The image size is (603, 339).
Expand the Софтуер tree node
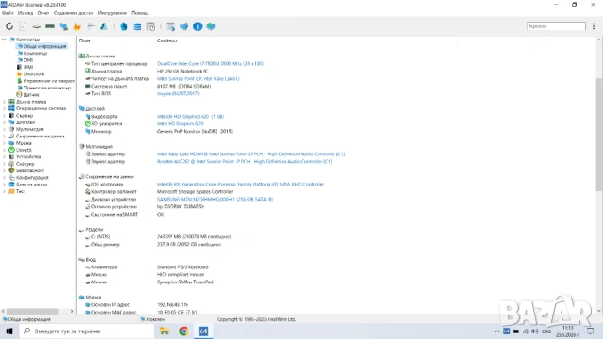click(x=4, y=164)
